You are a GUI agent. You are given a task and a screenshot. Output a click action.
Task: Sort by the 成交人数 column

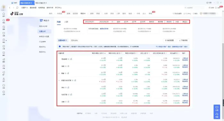click(x=149, y=53)
